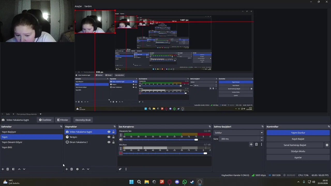Increase Süre duration with up stepper
331x186 pixels.
coord(262,138)
